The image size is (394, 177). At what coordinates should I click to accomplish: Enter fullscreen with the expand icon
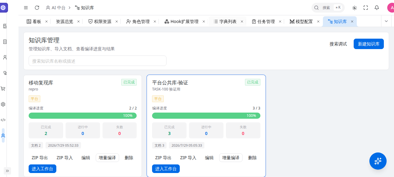[x=366, y=8]
